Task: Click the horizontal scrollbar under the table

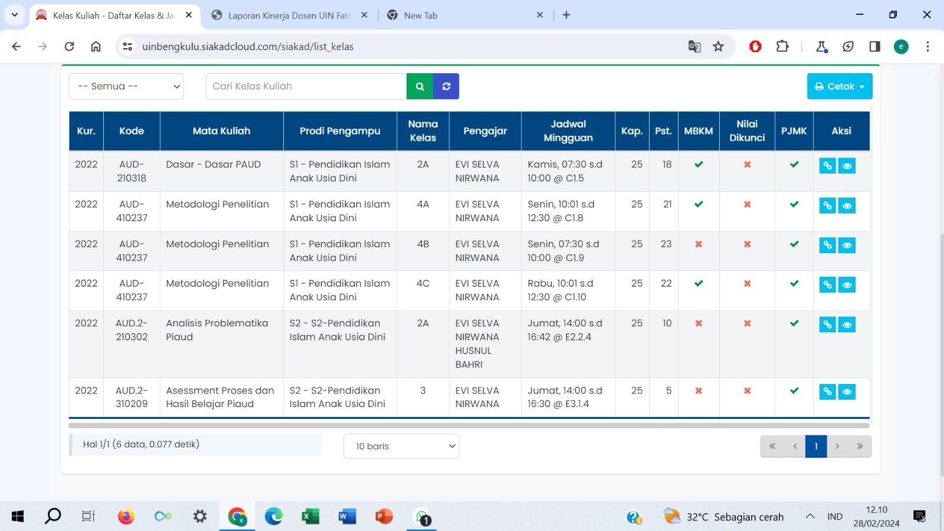Action: [468, 425]
